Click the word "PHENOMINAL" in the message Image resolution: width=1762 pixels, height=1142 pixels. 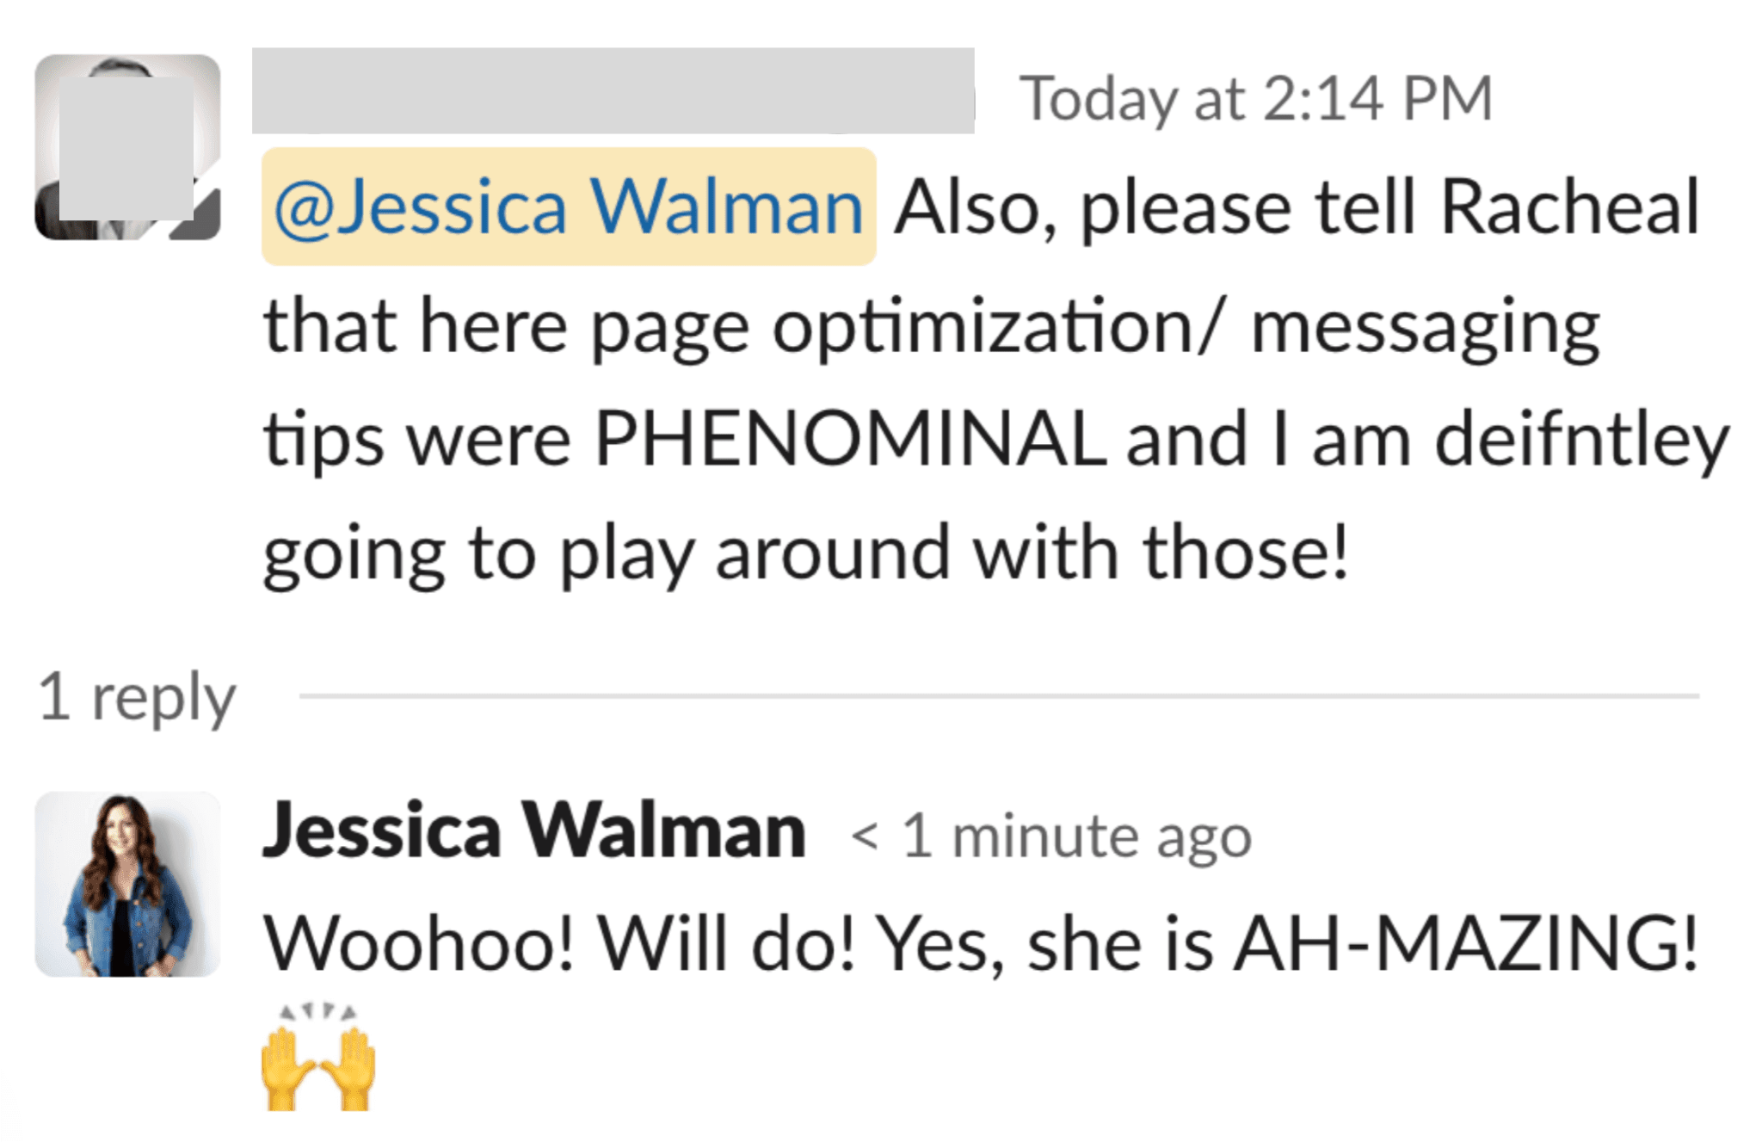(x=850, y=438)
